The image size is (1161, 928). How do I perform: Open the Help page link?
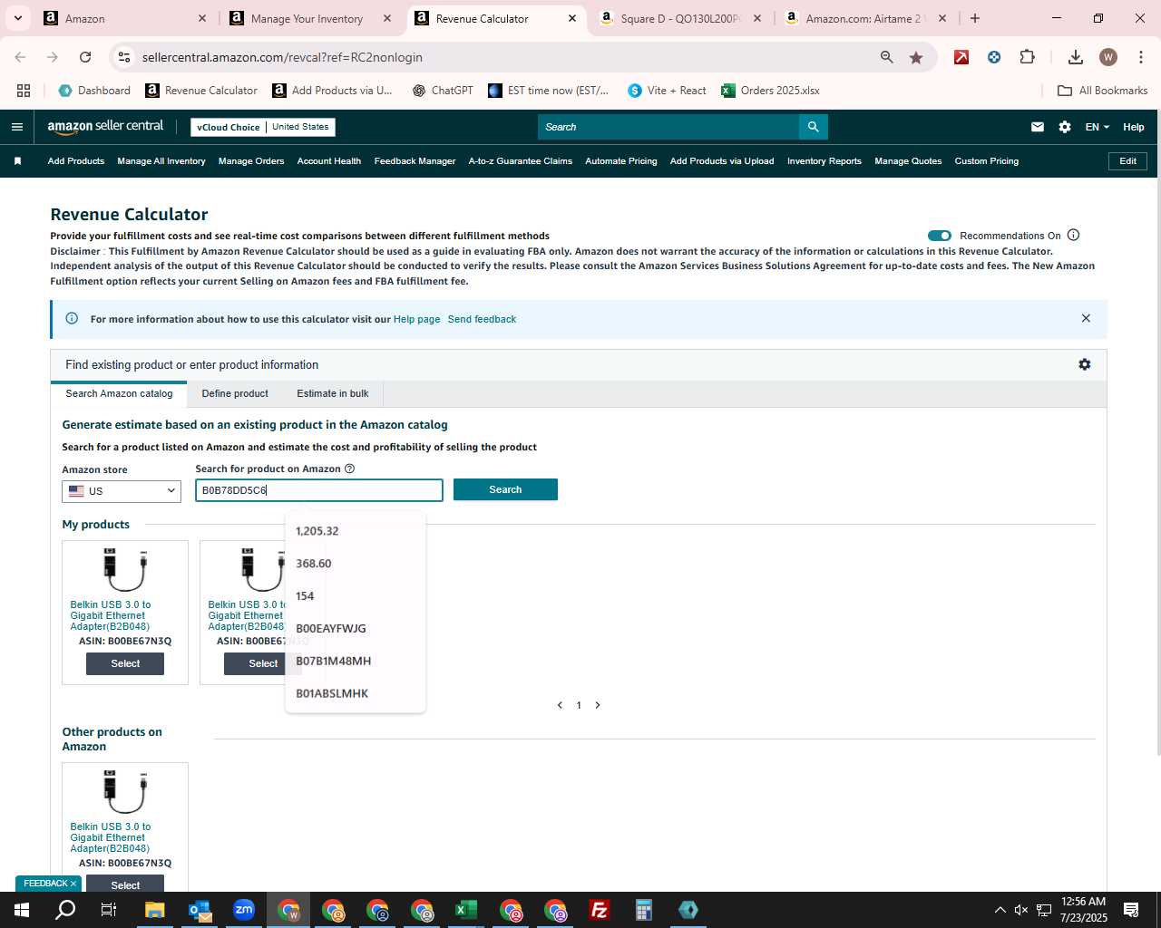tap(416, 319)
